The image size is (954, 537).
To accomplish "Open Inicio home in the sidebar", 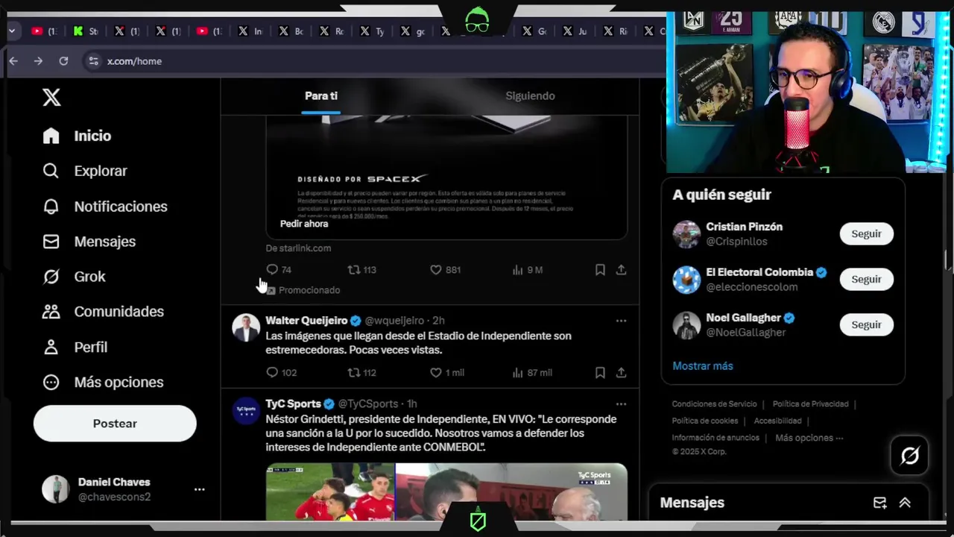I will click(x=78, y=136).
